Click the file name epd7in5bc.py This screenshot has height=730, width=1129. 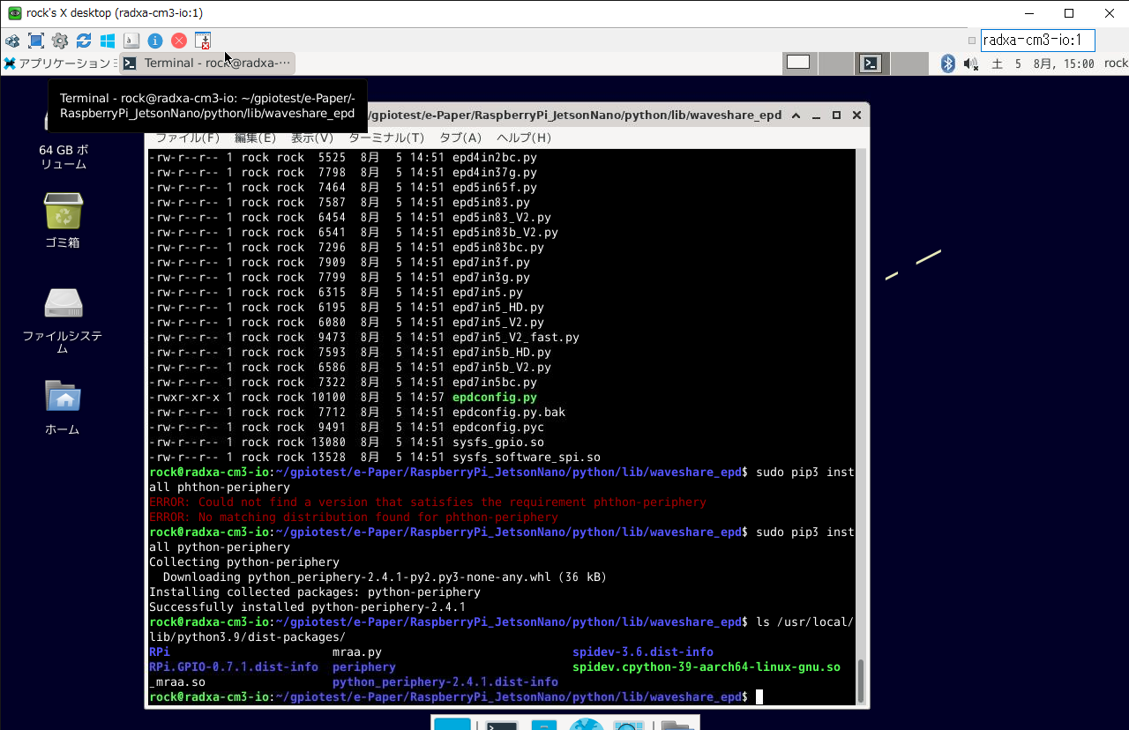pyautogui.click(x=495, y=383)
